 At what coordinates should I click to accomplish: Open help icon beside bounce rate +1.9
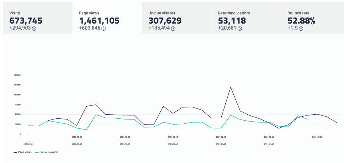coord(301,28)
